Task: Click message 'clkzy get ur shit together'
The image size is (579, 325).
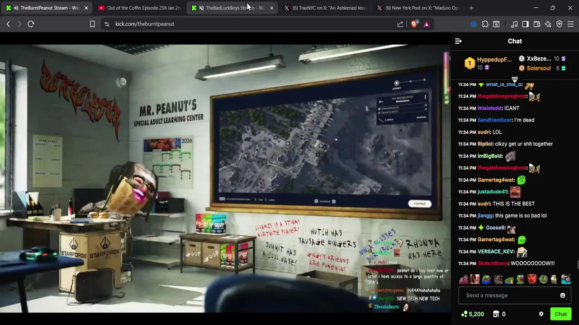Action: coord(524,144)
